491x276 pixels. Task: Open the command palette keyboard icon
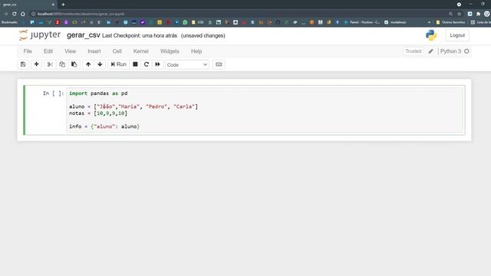click(219, 64)
